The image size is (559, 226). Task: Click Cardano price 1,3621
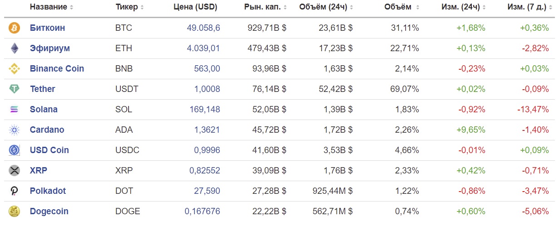coord(207,130)
